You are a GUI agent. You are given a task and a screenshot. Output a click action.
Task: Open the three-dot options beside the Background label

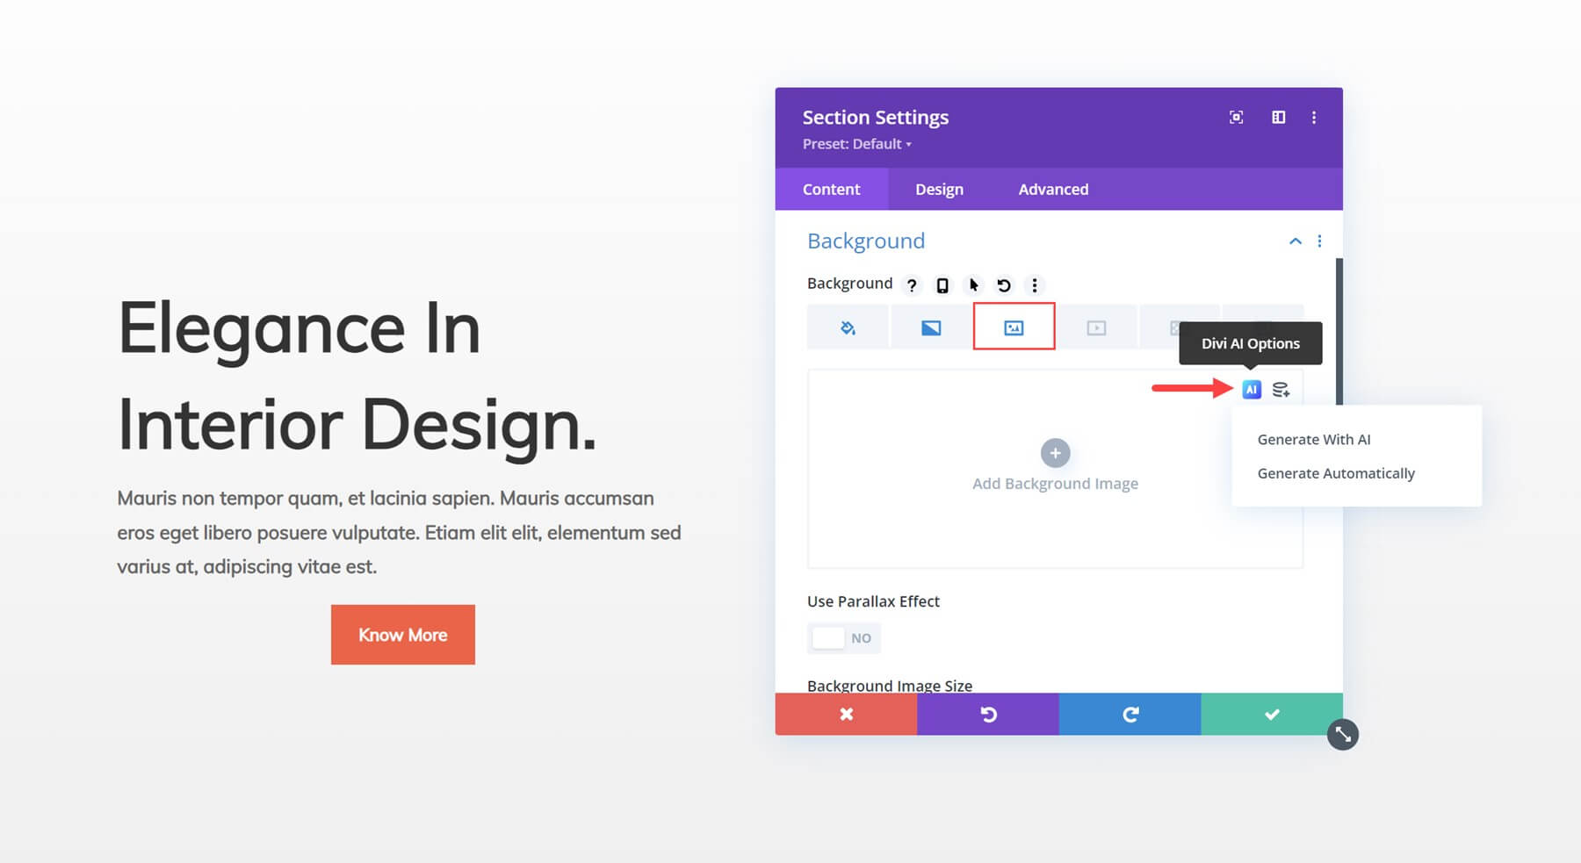[x=1035, y=285]
